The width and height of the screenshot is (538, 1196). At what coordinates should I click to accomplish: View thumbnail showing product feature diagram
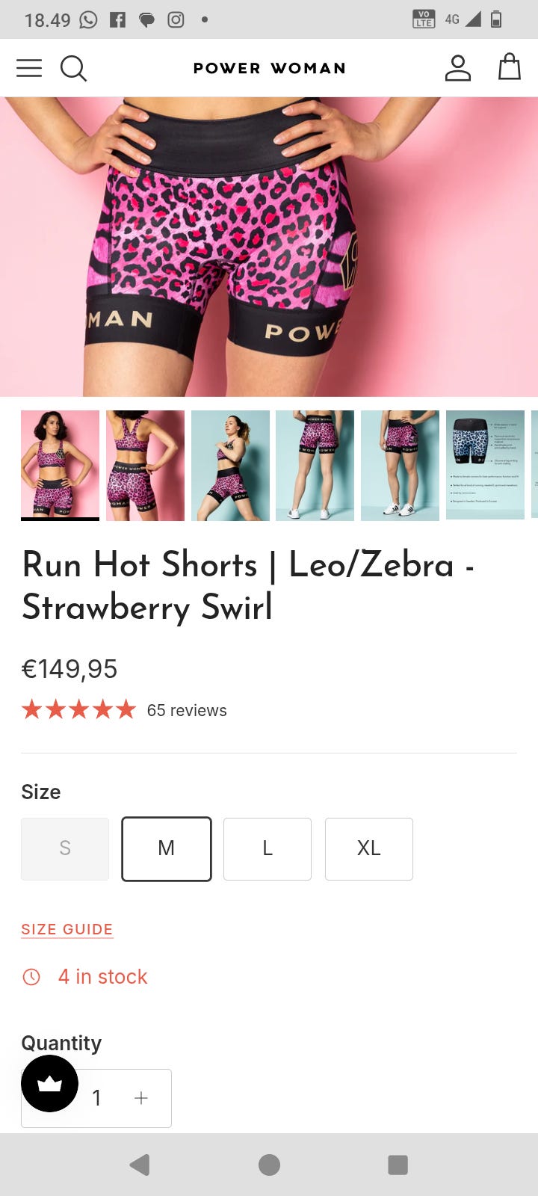click(485, 464)
